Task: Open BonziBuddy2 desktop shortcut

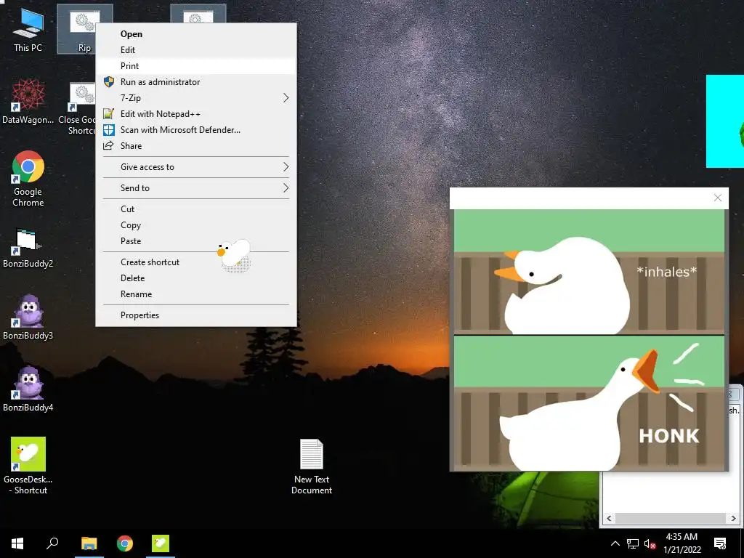Action: click(28, 248)
